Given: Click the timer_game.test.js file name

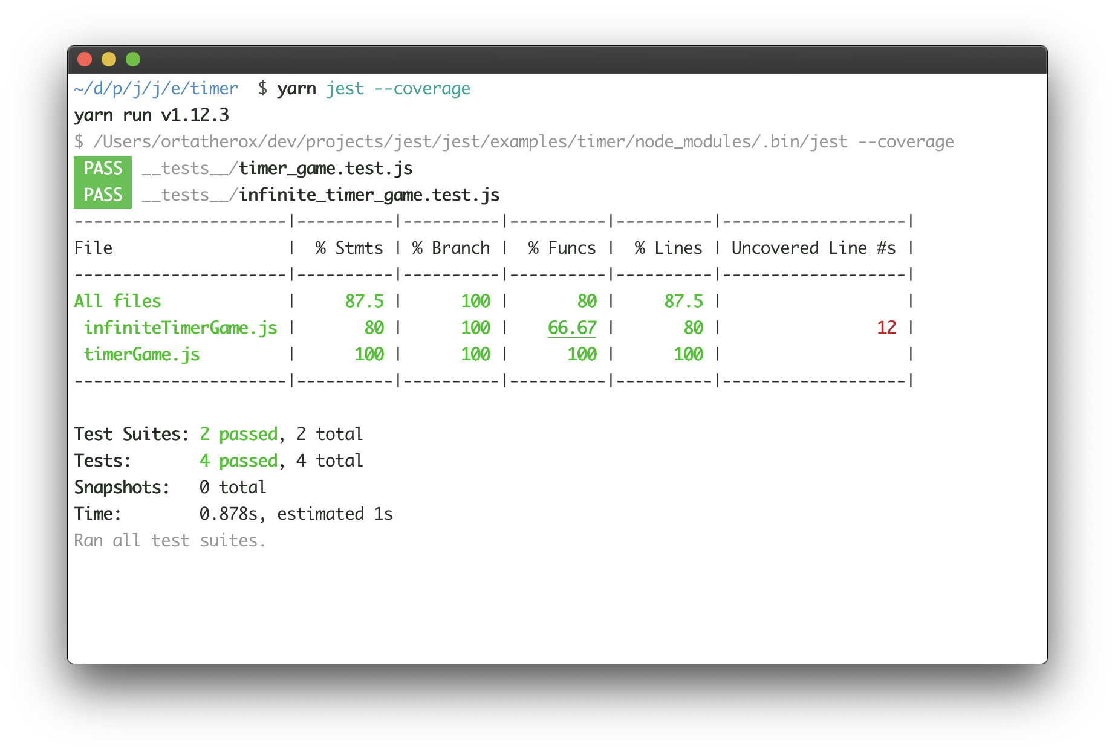Looking at the screenshot, I should (x=325, y=169).
